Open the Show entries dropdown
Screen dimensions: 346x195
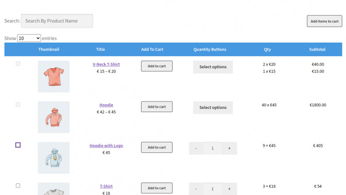tap(29, 38)
